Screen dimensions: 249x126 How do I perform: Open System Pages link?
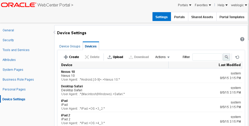13,70
